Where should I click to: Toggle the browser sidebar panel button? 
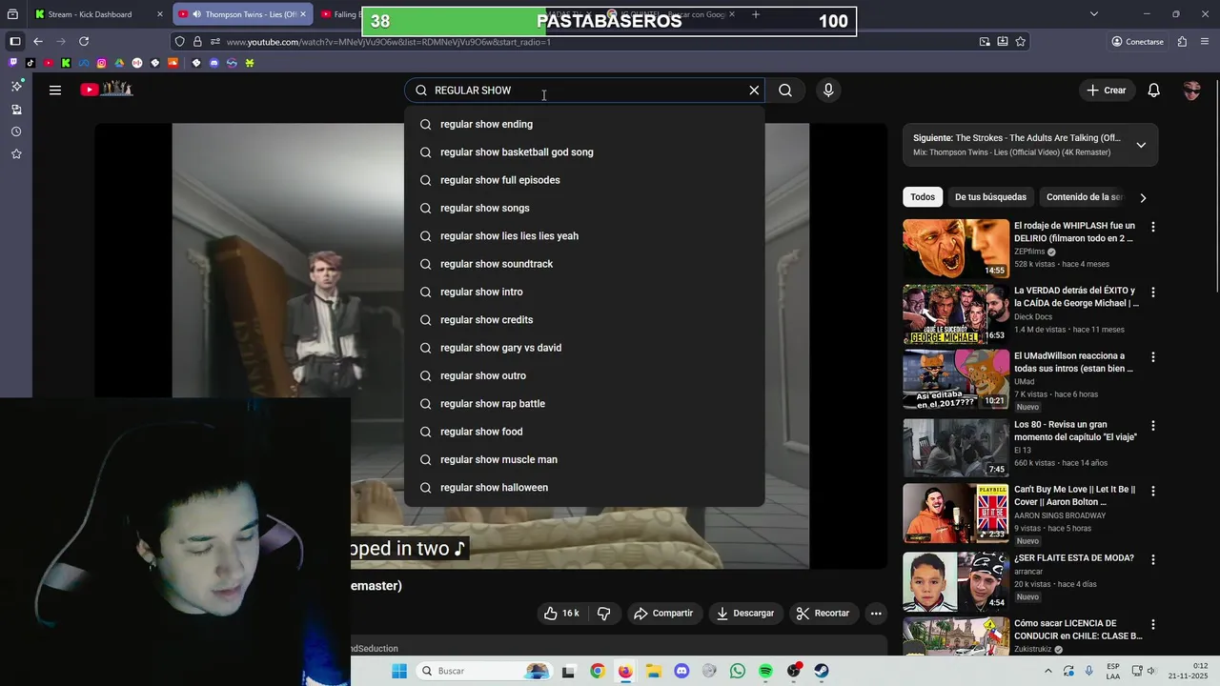click(x=15, y=41)
